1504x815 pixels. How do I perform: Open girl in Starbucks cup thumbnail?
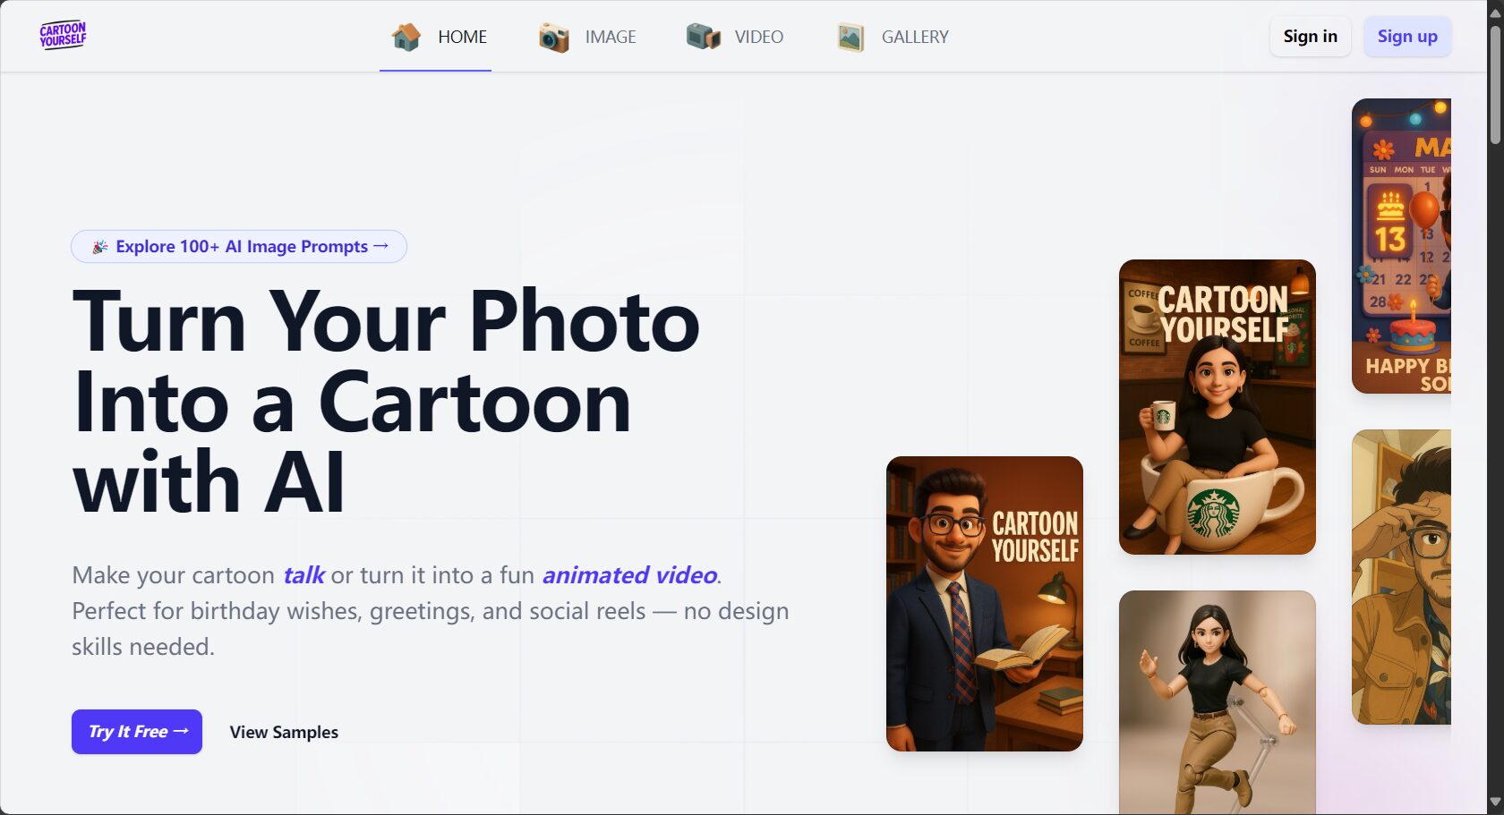1218,407
